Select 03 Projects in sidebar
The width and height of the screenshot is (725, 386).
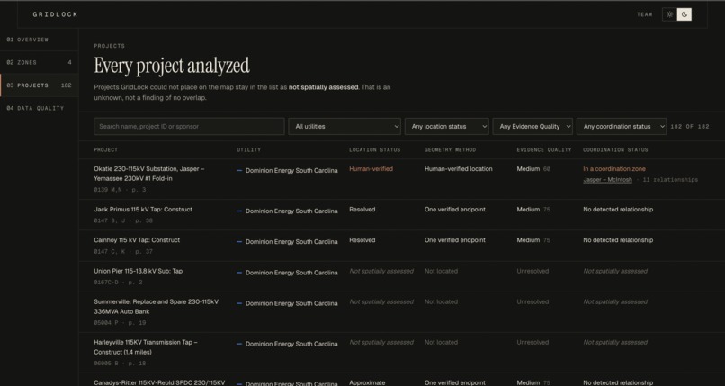point(40,85)
